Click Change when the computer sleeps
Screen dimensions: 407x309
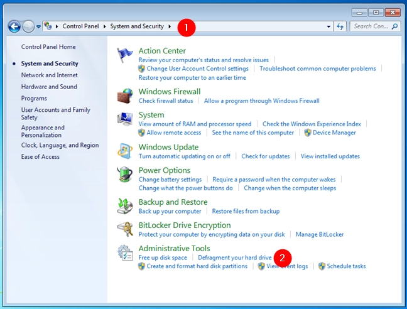click(x=290, y=188)
